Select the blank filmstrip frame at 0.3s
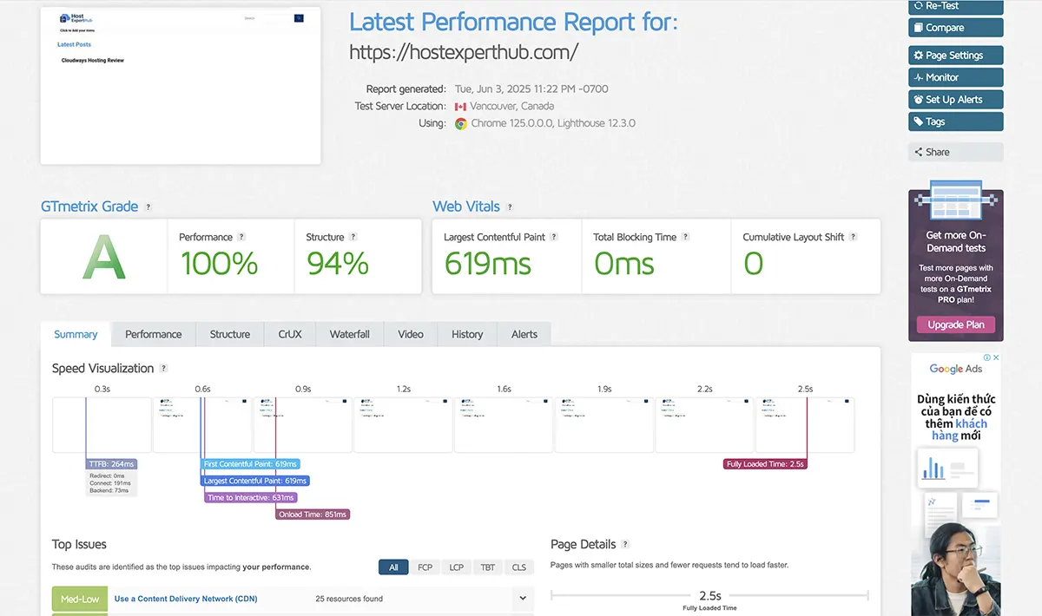The image size is (1042, 616). point(102,425)
